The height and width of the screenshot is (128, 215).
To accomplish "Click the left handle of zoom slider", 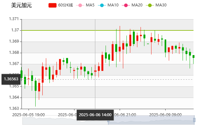I will tap(108, 121).
